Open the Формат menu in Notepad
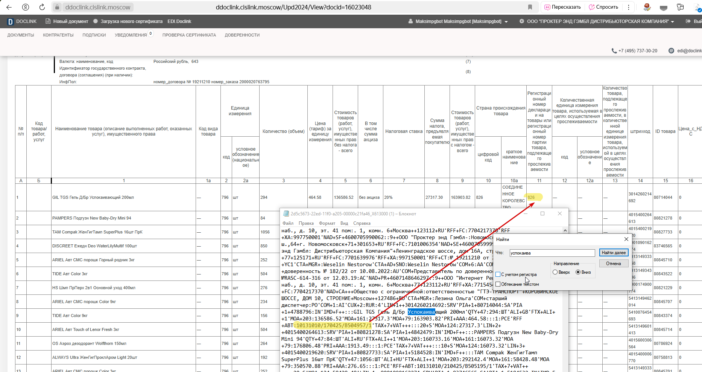 [x=327, y=223]
